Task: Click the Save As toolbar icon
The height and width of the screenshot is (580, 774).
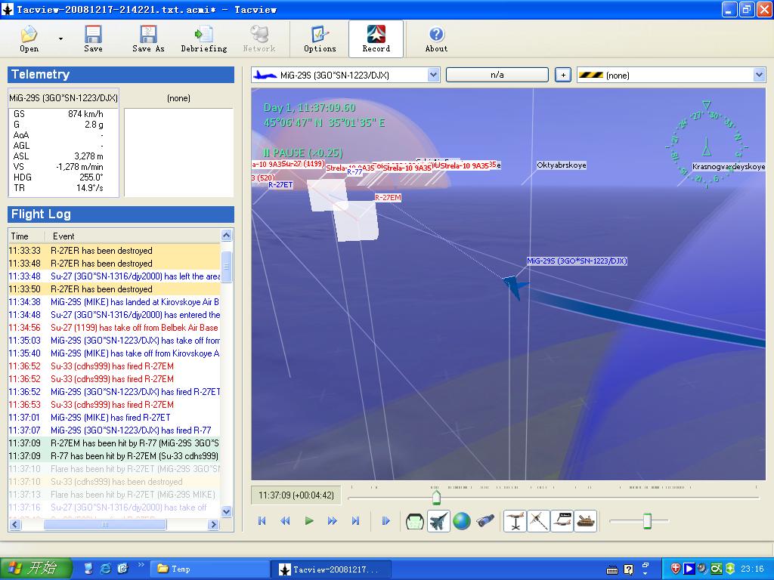Action: (x=148, y=39)
